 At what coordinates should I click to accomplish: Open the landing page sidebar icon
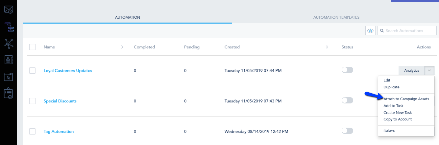click(x=8, y=77)
